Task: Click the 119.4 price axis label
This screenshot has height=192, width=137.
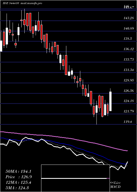Action: [128, 122]
